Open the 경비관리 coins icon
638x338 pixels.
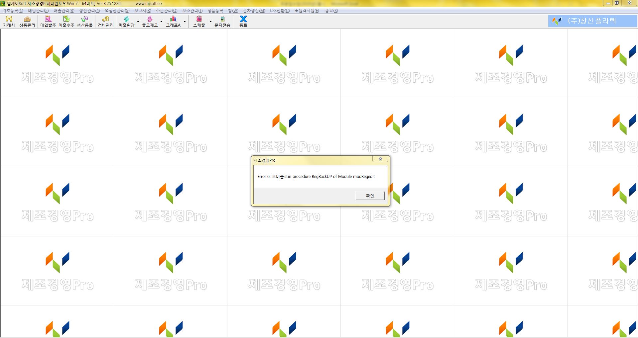pyautogui.click(x=106, y=22)
